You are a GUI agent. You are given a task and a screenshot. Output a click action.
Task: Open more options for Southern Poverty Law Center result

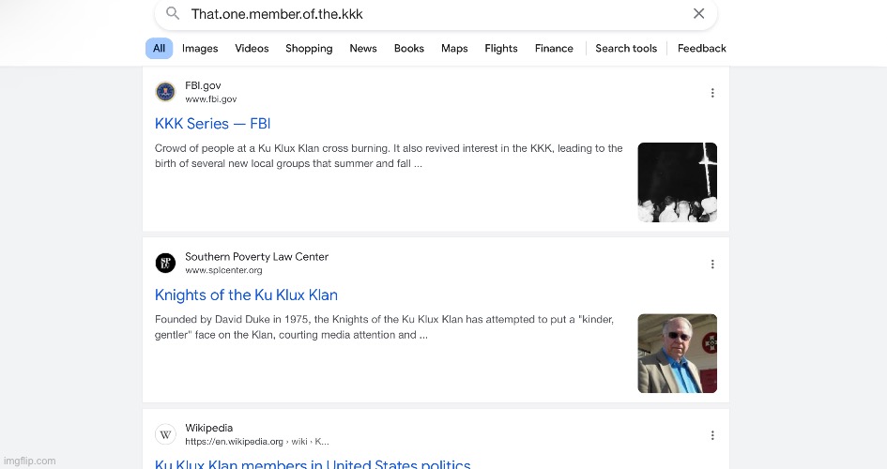click(x=712, y=264)
